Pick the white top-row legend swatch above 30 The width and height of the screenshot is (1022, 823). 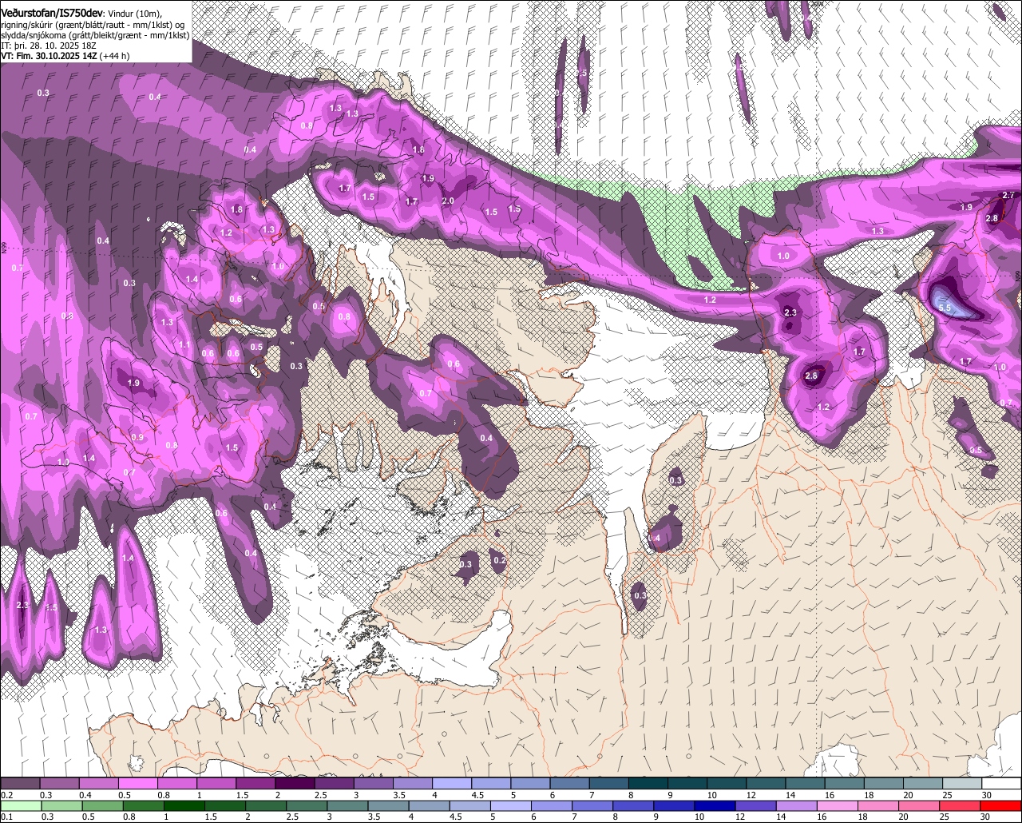tap(1001, 783)
